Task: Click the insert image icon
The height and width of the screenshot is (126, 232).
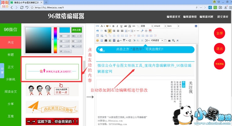Action: (110, 41)
